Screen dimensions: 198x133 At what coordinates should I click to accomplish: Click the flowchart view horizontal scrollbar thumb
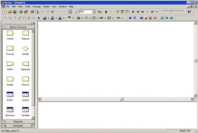coord(122,99)
